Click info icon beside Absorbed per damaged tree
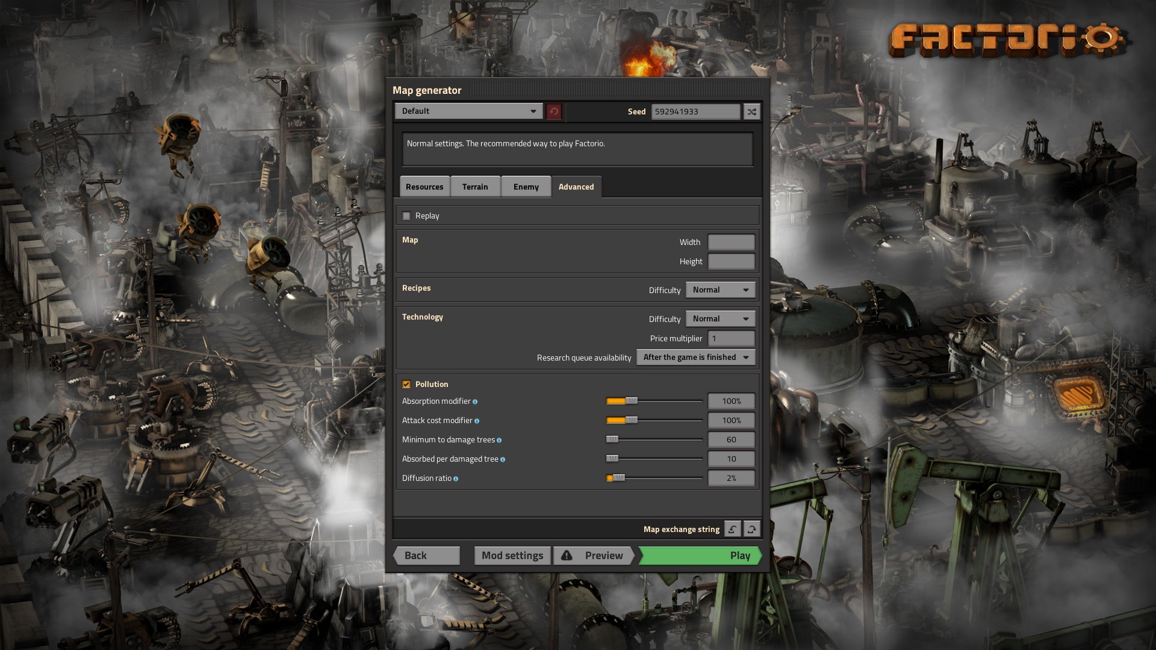This screenshot has height=650, width=1156. point(503,460)
